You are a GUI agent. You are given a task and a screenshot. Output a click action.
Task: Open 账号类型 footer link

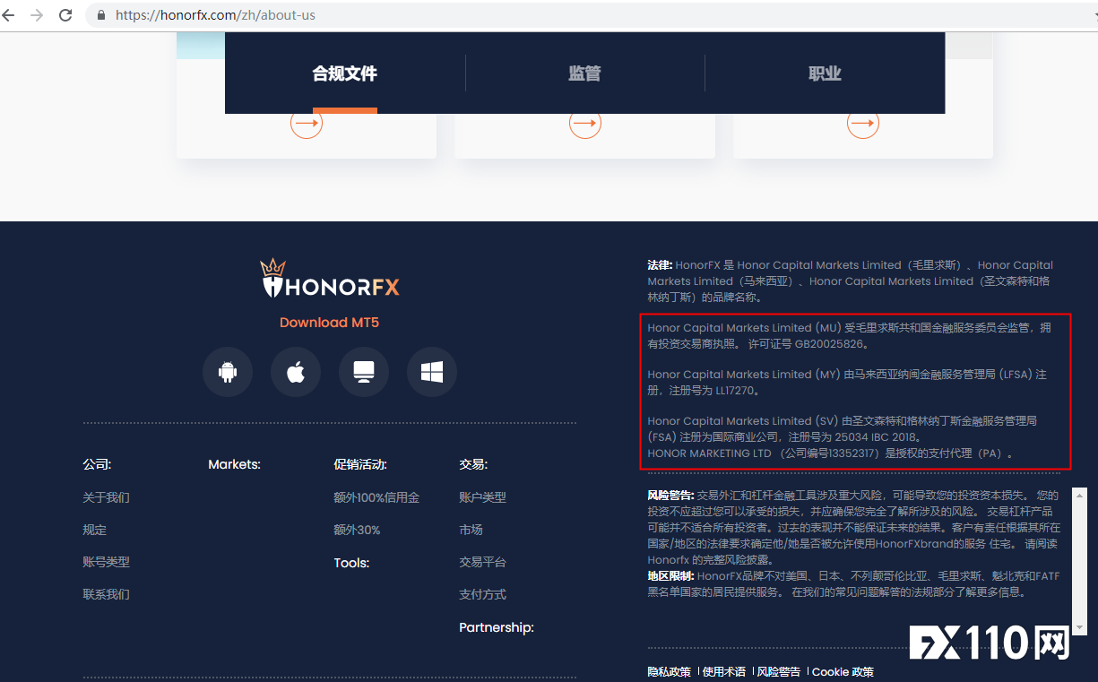point(106,562)
